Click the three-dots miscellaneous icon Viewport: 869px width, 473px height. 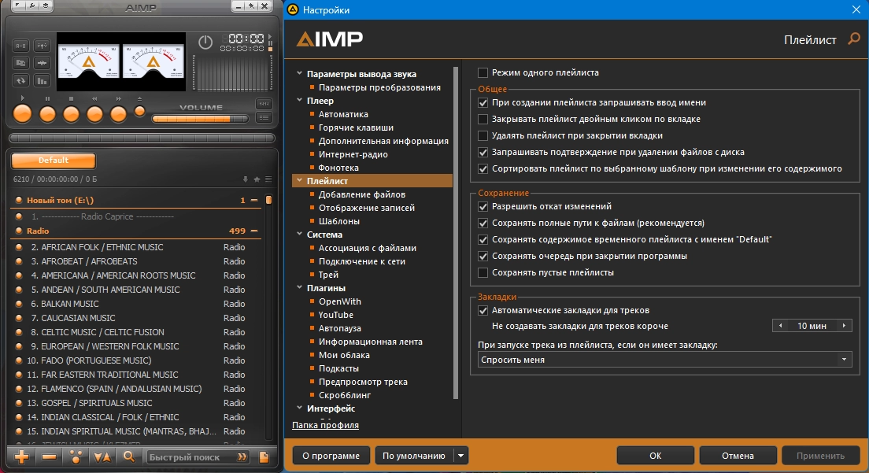(x=76, y=457)
